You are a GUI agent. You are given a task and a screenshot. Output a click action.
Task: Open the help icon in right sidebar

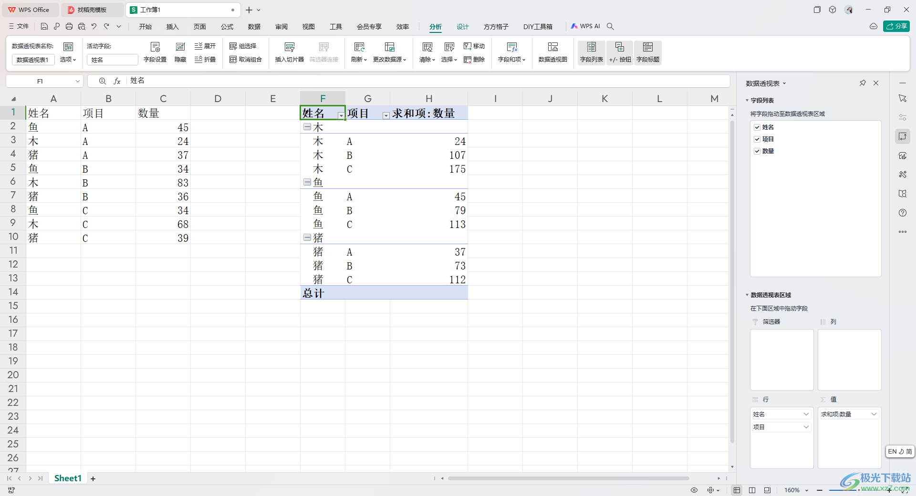pyautogui.click(x=903, y=213)
